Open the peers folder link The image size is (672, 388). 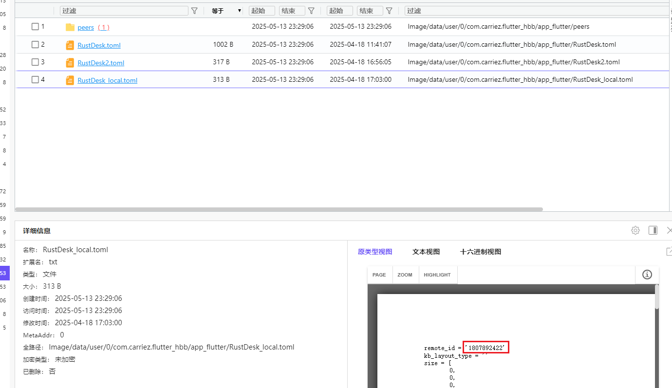pos(86,27)
